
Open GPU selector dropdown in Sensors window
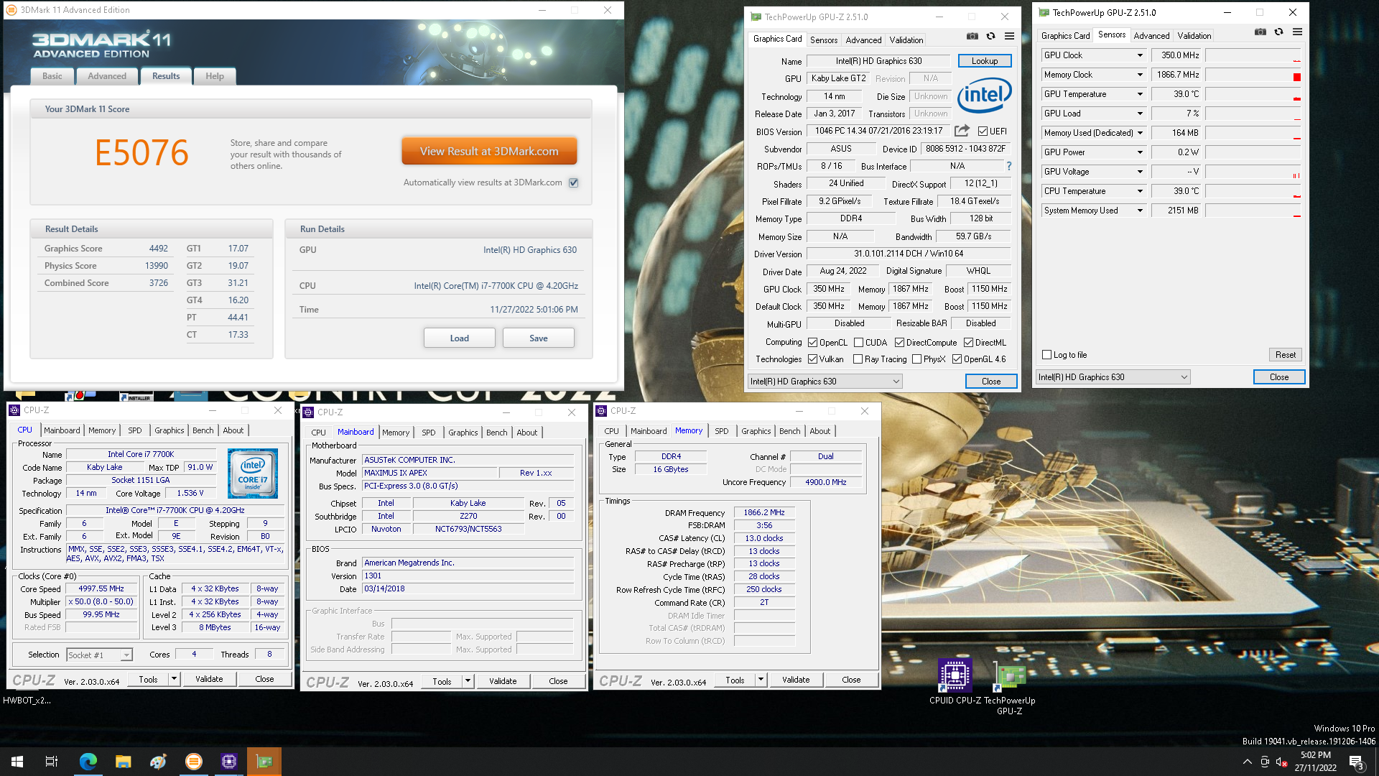coord(1113,377)
